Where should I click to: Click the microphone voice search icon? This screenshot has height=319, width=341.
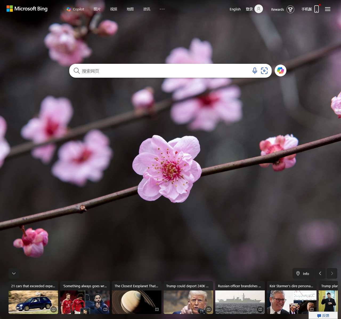[255, 71]
